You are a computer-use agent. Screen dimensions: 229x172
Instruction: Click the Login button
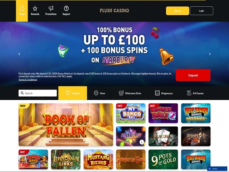(x=201, y=11)
